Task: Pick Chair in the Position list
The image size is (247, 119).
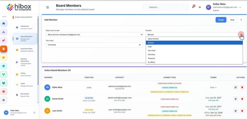Action: (194, 47)
